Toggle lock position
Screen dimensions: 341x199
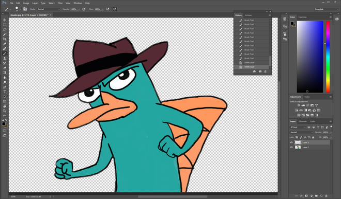[x=305, y=137]
